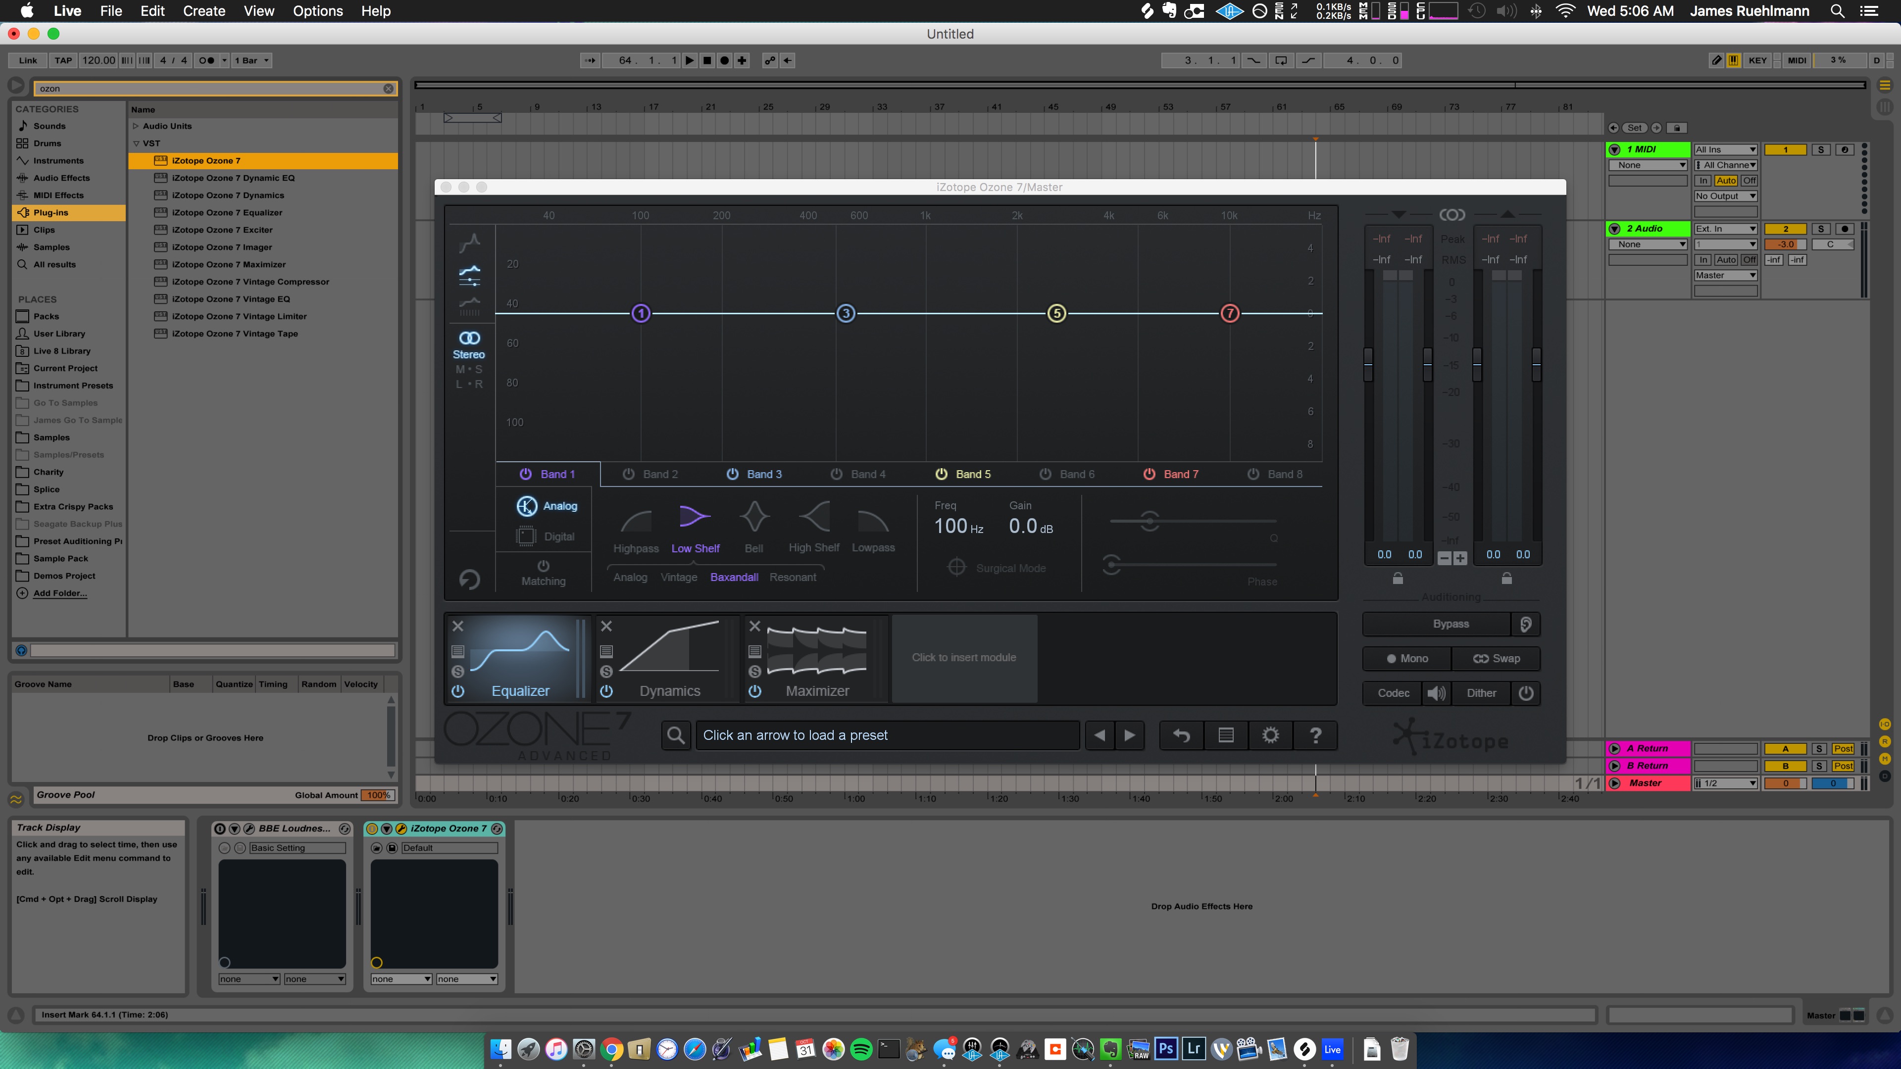The width and height of the screenshot is (1901, 1069).
Task: Click the Codec button
Action: (x=1393, y=693)
